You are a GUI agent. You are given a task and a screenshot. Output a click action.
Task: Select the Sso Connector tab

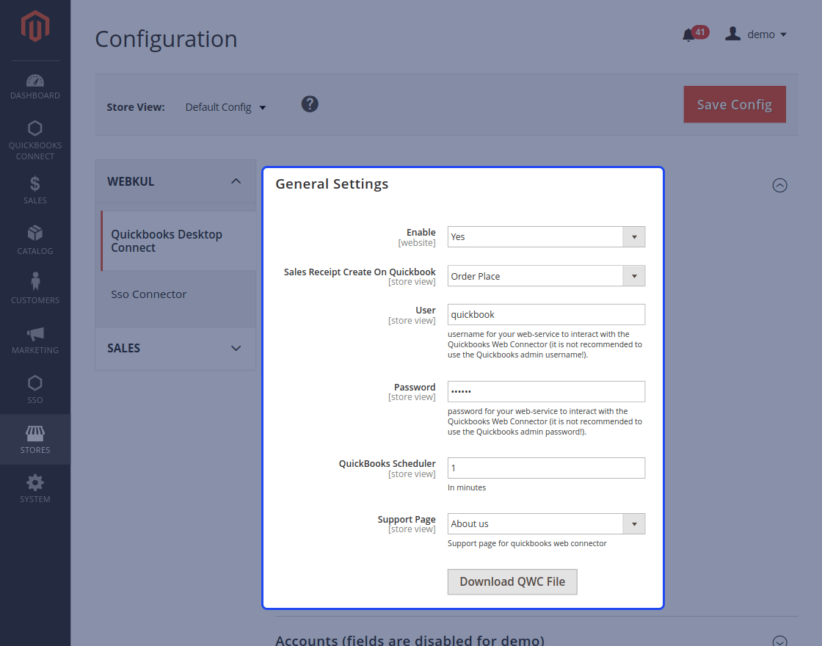pyautogui.click(x=177, y=294)
